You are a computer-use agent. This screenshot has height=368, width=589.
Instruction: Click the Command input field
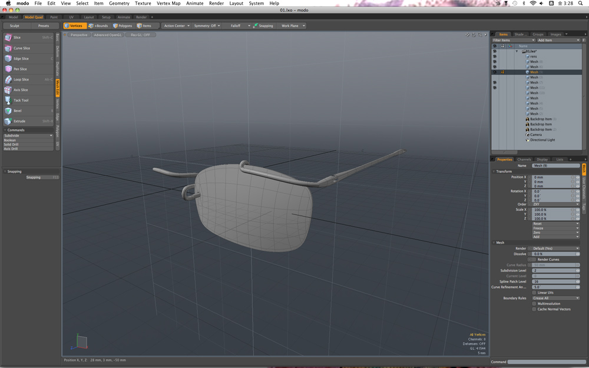(546, 362)
